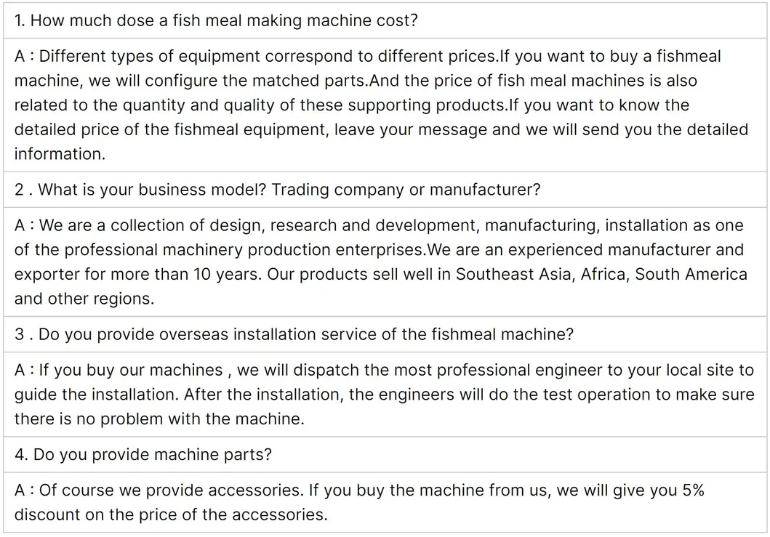This screenshot has width=770, height=537.
Task: Click the phrase 'Trading company or manufacturer?'
Action: 406,190
